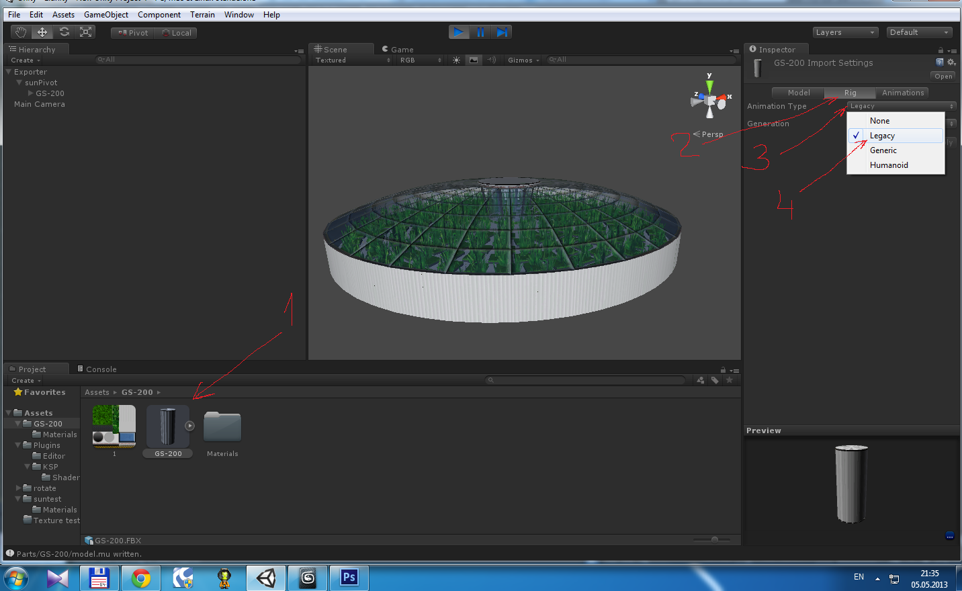Collapse the sunPivot hierarchy item
Image resolution: width=962 pixels, height=591 pixels.
click(19, 83)
